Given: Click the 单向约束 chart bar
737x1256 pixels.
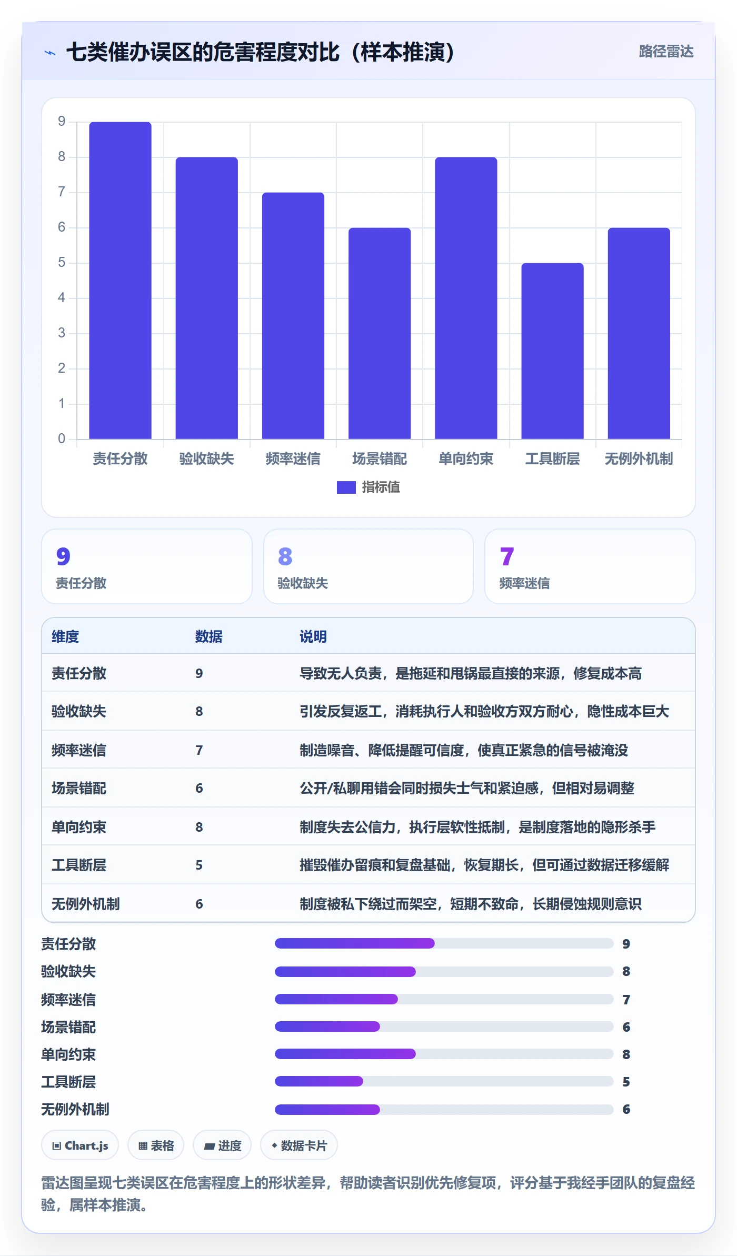Looking at the screenshot, I should tap(466, 298).
